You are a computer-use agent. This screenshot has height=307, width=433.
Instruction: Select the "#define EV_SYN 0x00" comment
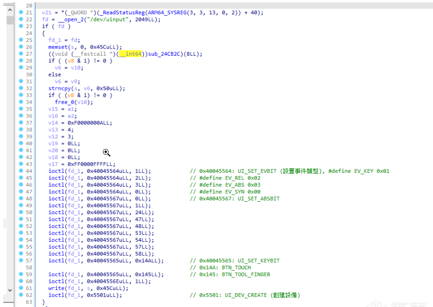point(225,192)
